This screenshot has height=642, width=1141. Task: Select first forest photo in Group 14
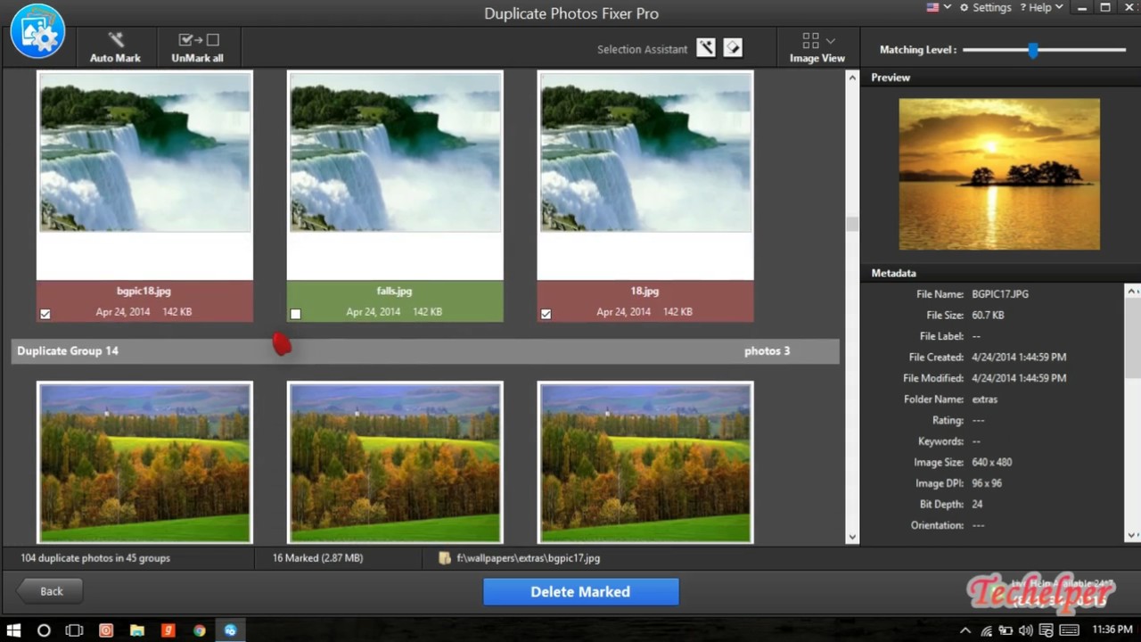coord(144,463)
